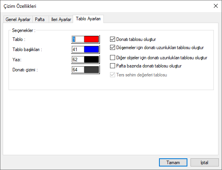Select the Tablo Ayarları tab

coord(88,19)
